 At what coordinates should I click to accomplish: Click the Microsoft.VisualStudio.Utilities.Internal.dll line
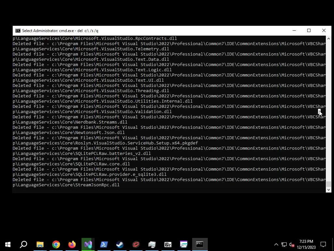(x=103, y=101)
